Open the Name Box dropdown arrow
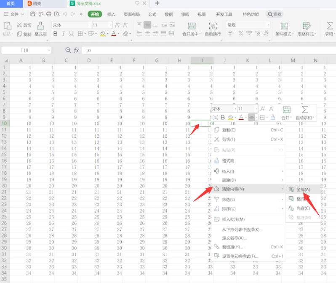The height and width of the screenshot is (283, 336). pos(49,51)
